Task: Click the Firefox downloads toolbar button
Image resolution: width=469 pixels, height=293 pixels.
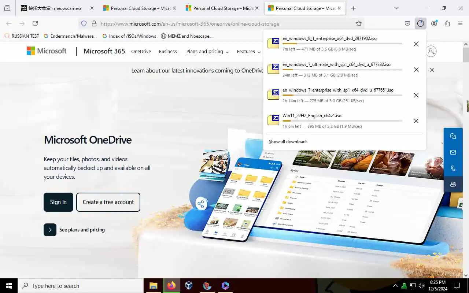Action: pyautogui.click(x=420, y=23)
